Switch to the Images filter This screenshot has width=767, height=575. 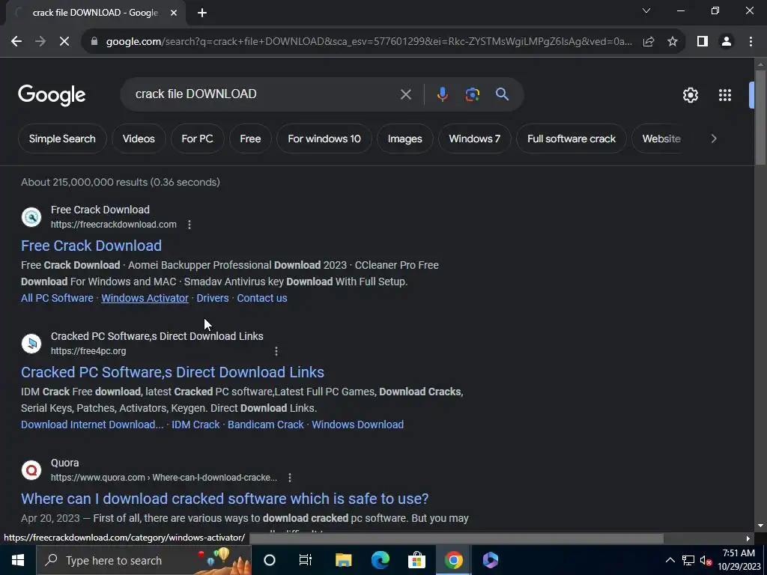tap(405, 139)
